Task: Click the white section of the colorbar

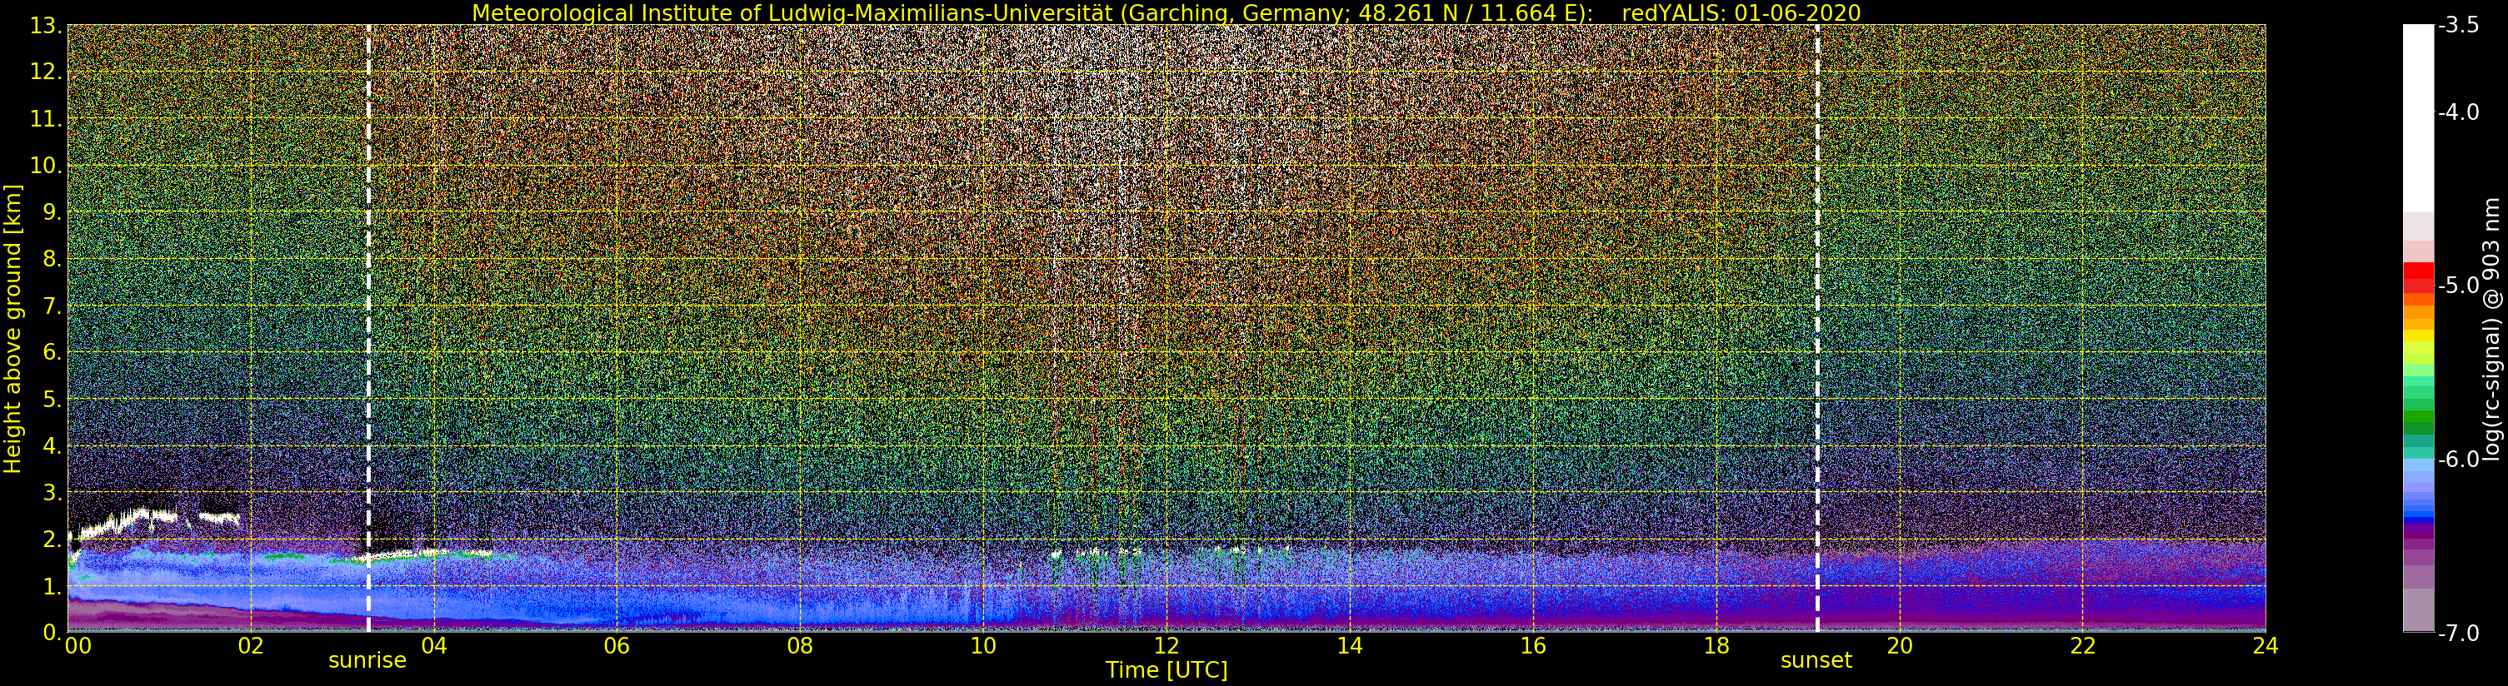Action: coord(2418,117)
